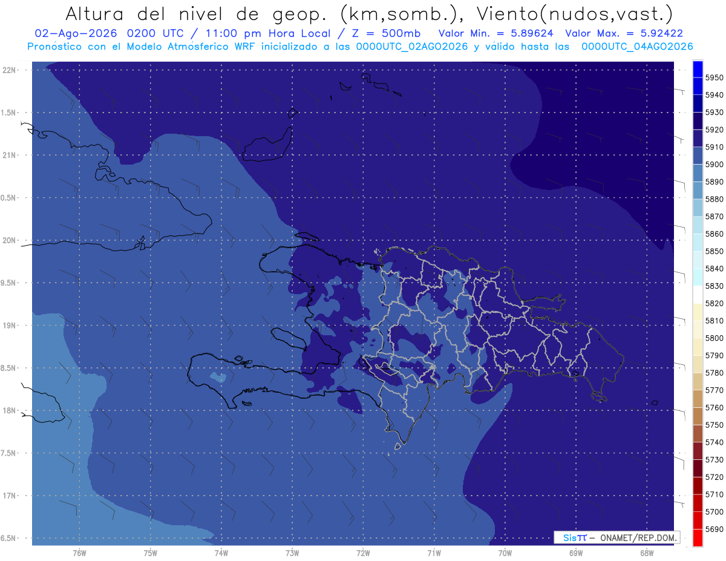Click the 74W longitude label
This screenshot has width=726, height=561.
(x=221, y=553)
